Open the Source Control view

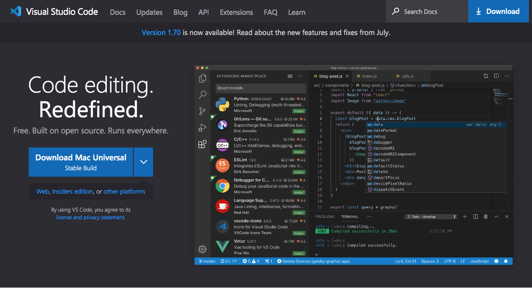pos(202,111)
